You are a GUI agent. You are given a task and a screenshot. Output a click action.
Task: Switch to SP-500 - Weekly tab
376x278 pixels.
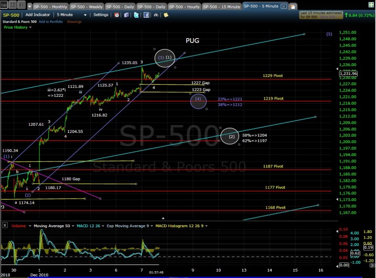coord(87,7)
